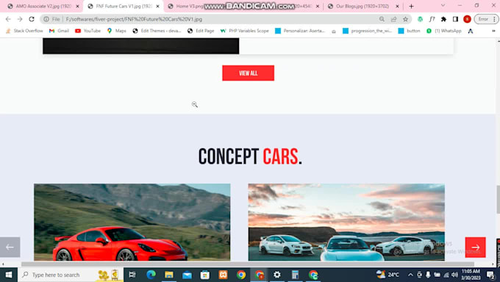The image size is (500, 282).
Task: Click the CONCEPT CARS heading
Action: click(250, 156)
